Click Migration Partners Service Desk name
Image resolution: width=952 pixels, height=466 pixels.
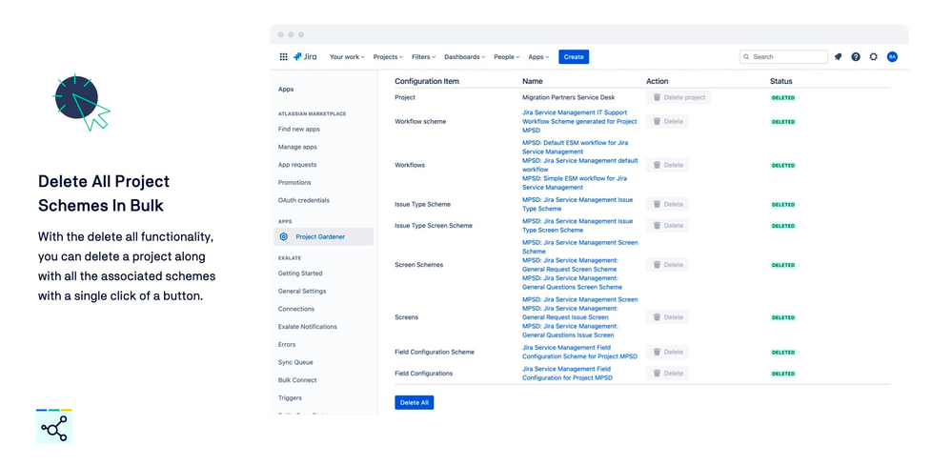pyautogui.click(x=568, y=97)
